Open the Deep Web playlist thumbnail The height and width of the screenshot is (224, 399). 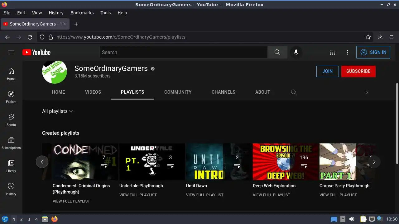point(286,162)
